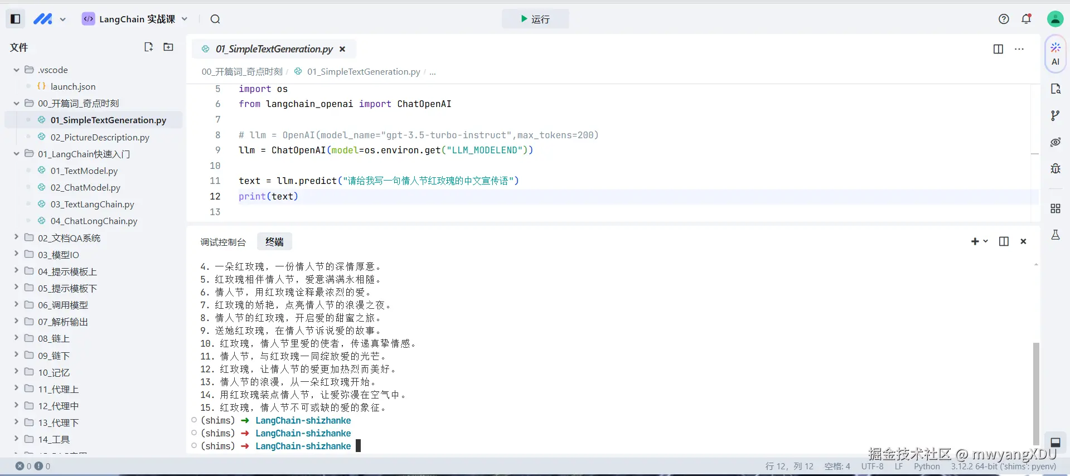Open the LangChain 实战课 project dropdown
1070x476 pixels.
pos(135,19)
